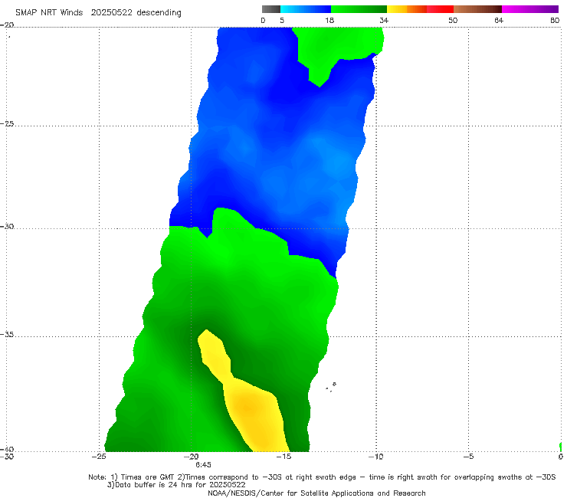Screen dimensions: 567x498
Task: Click the '34' label under the color bar
Action: [384, 21]
